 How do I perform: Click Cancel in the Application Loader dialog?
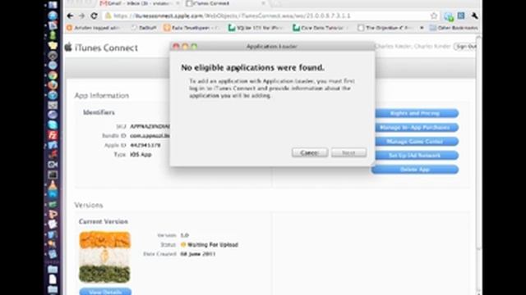pos(310,153)
